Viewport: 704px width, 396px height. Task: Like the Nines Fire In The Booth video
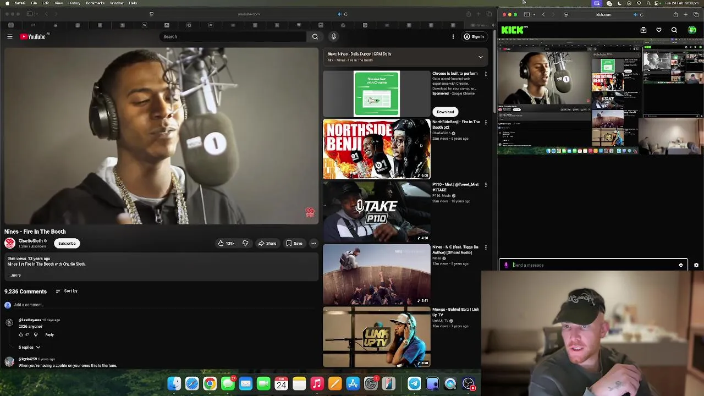coord(226,243)
